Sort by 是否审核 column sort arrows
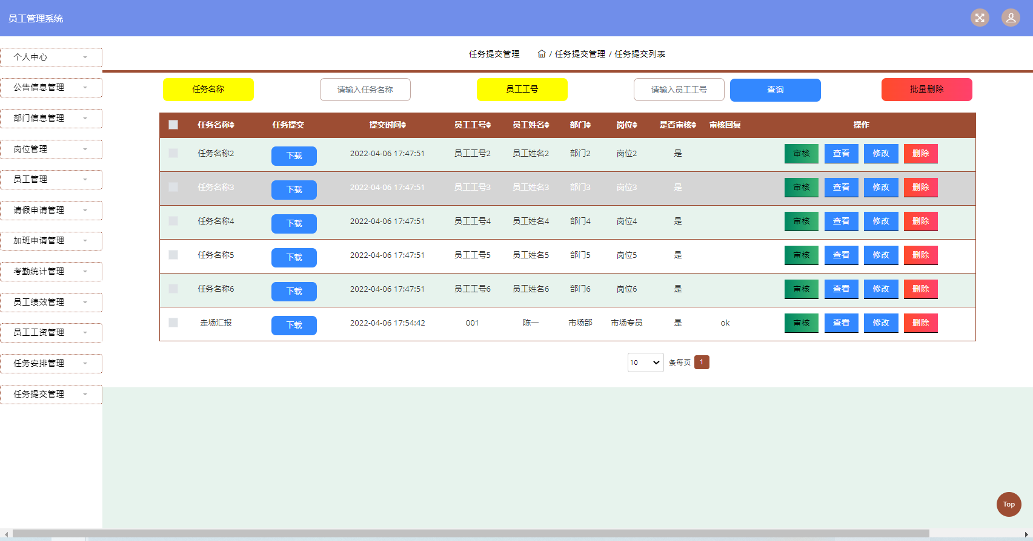Viewport: 1033px width, 541px height. coord(694,125)
